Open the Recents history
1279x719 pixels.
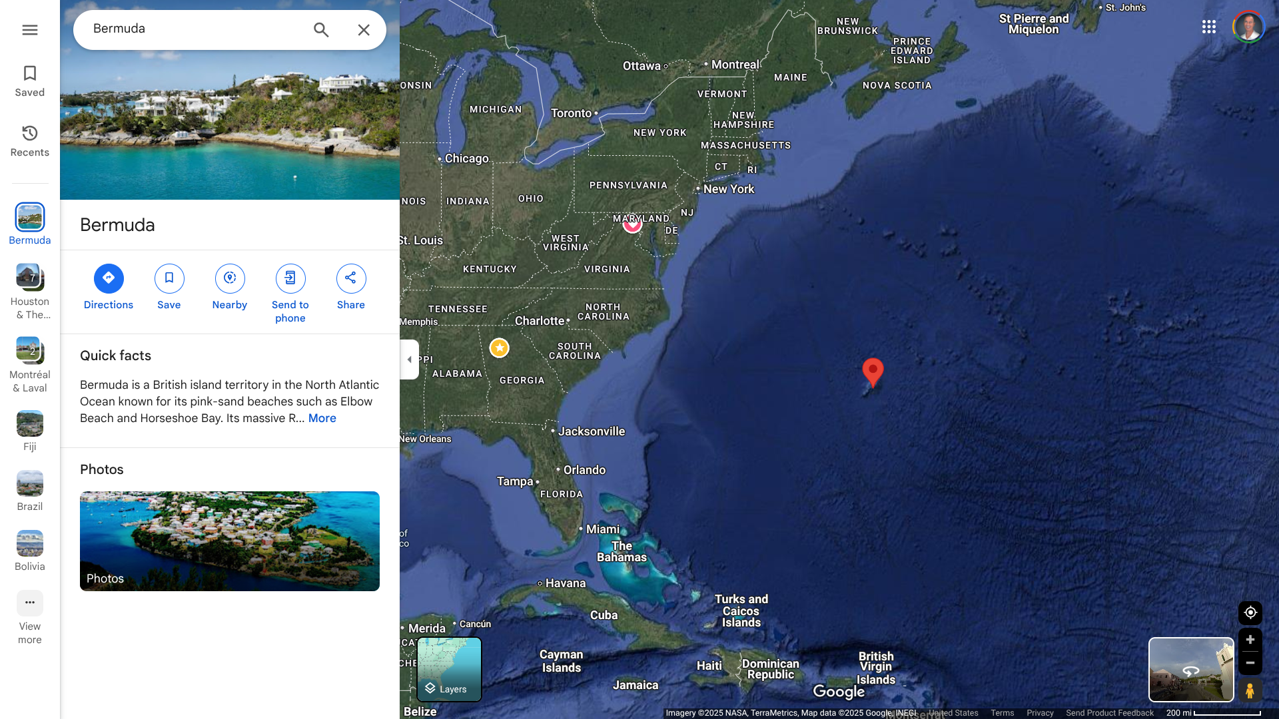click(x=29, y=141)
